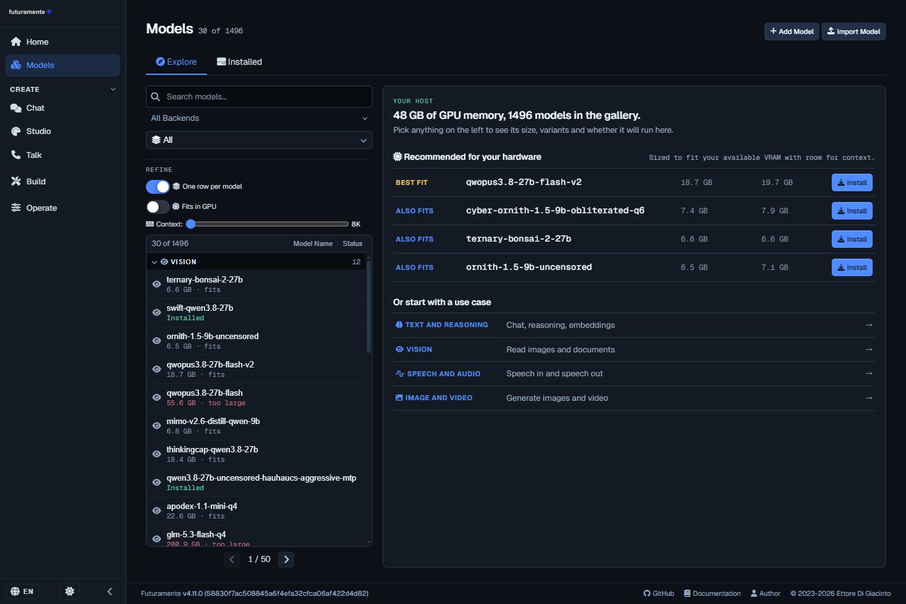Open the Home page icon
Image resolution: width=906 pixels, height=604 pixels.
16,42
